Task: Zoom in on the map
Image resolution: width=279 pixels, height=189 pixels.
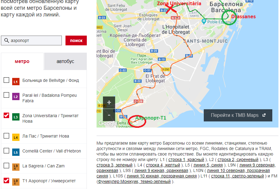Action: point(109,103)
